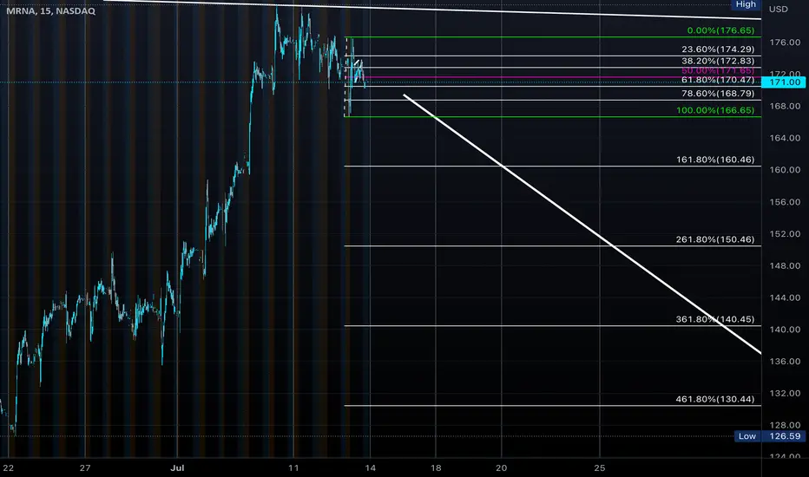The width and height of the screenshot is (809, 477).
Task: Click the 156.00 price axis value
Action: click(x=785, y=202)
